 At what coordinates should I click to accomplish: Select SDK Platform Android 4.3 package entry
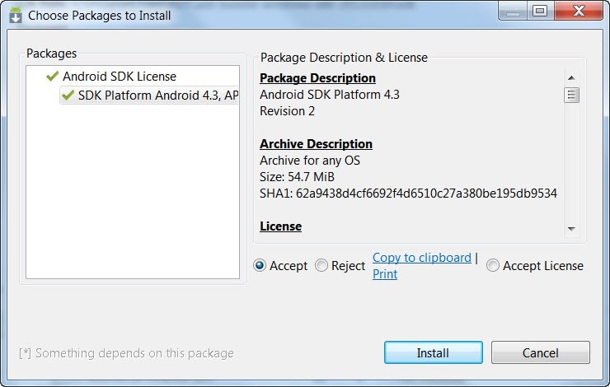point(149,96)
